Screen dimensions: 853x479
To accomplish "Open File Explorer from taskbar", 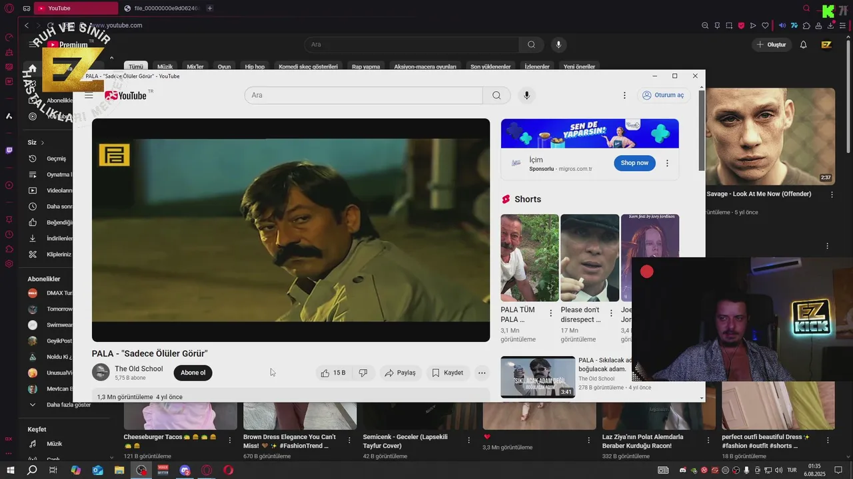I will pos(119,470).
